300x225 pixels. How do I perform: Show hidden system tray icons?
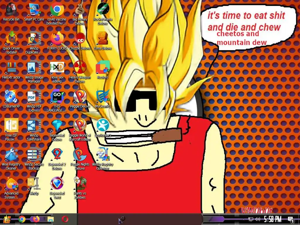point(243,219)
